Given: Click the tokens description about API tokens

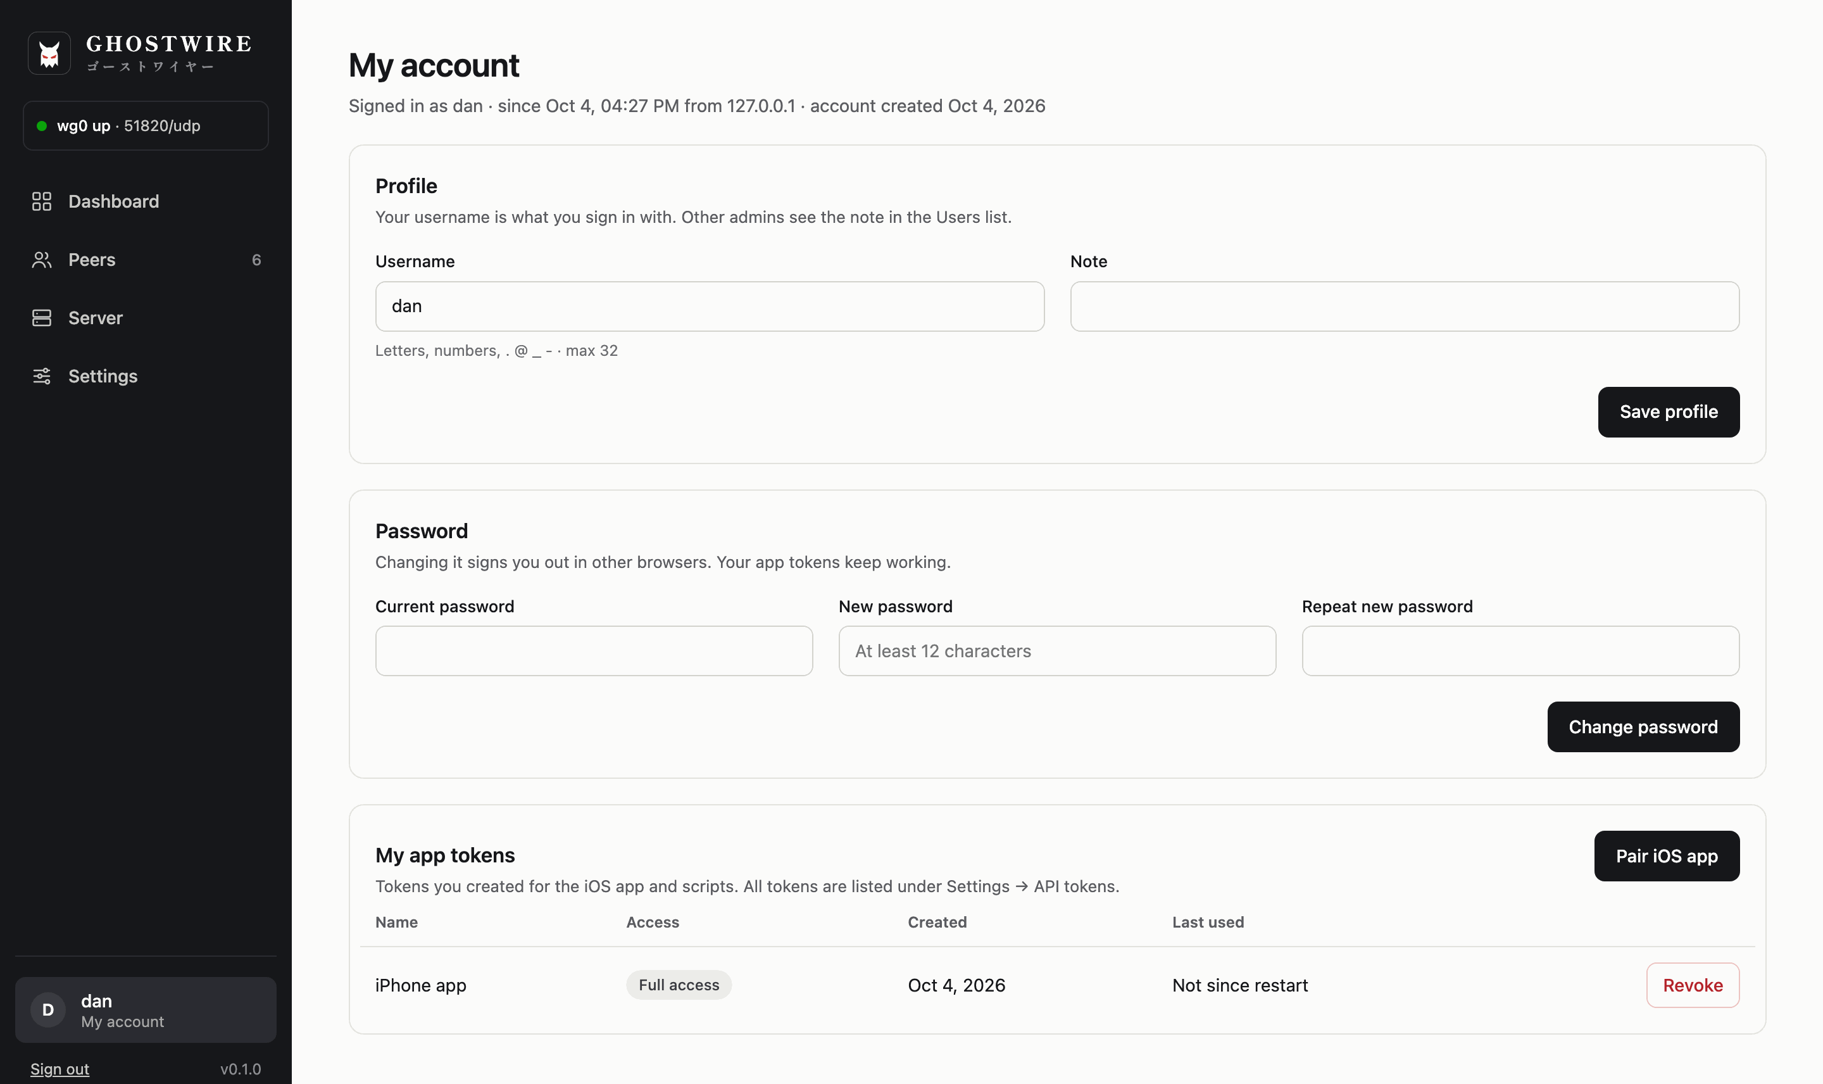Looking at the screenshot, I should pos(747,886).
